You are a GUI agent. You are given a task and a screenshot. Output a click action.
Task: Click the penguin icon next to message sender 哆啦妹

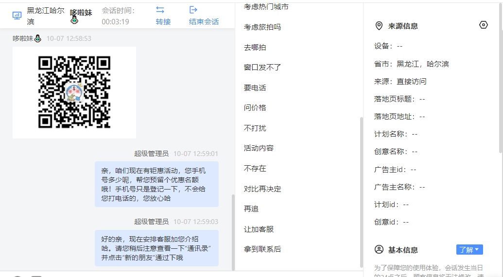(x=37, y=38)
